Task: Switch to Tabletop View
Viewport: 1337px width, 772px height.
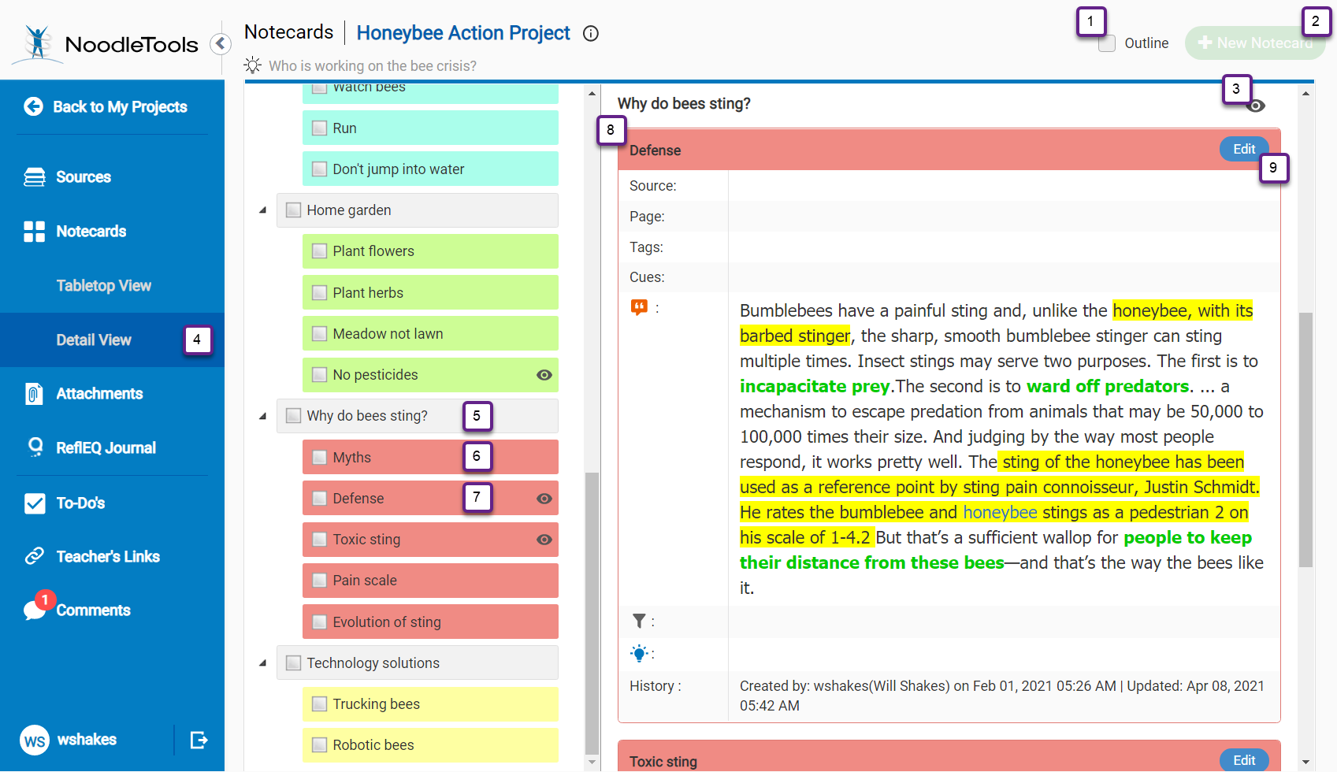Action: [x=103, y=285]
